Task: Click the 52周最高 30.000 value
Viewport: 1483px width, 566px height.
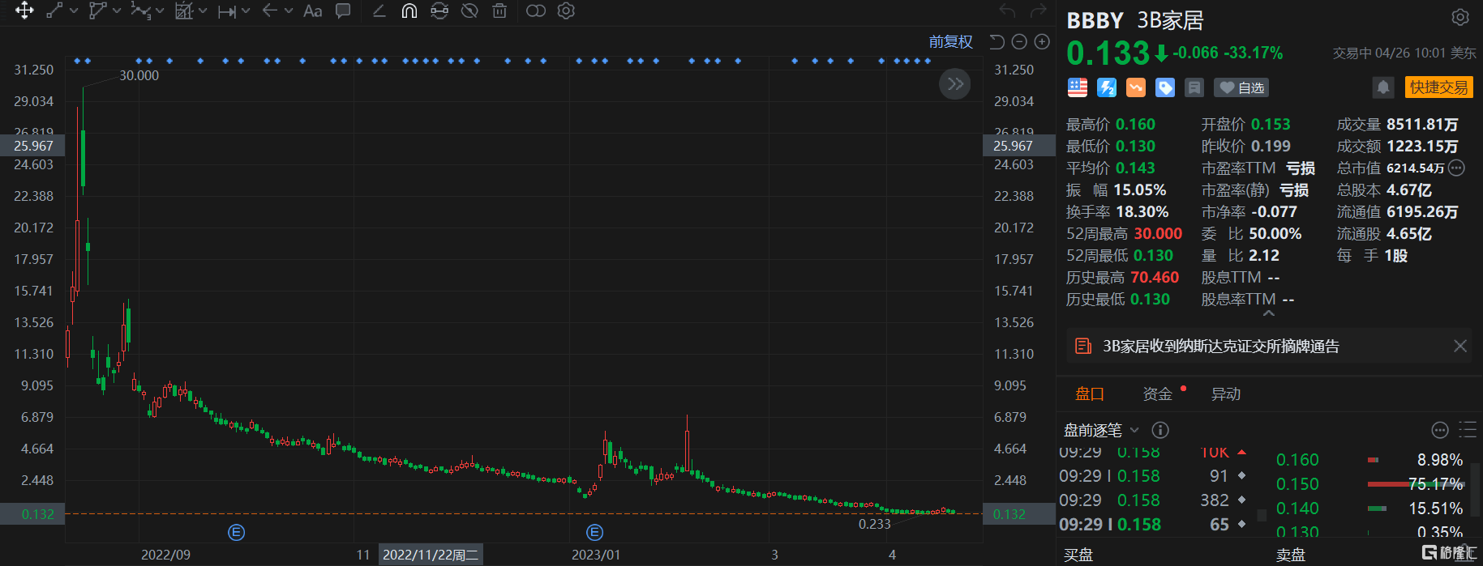Action: coord(1158,233)
